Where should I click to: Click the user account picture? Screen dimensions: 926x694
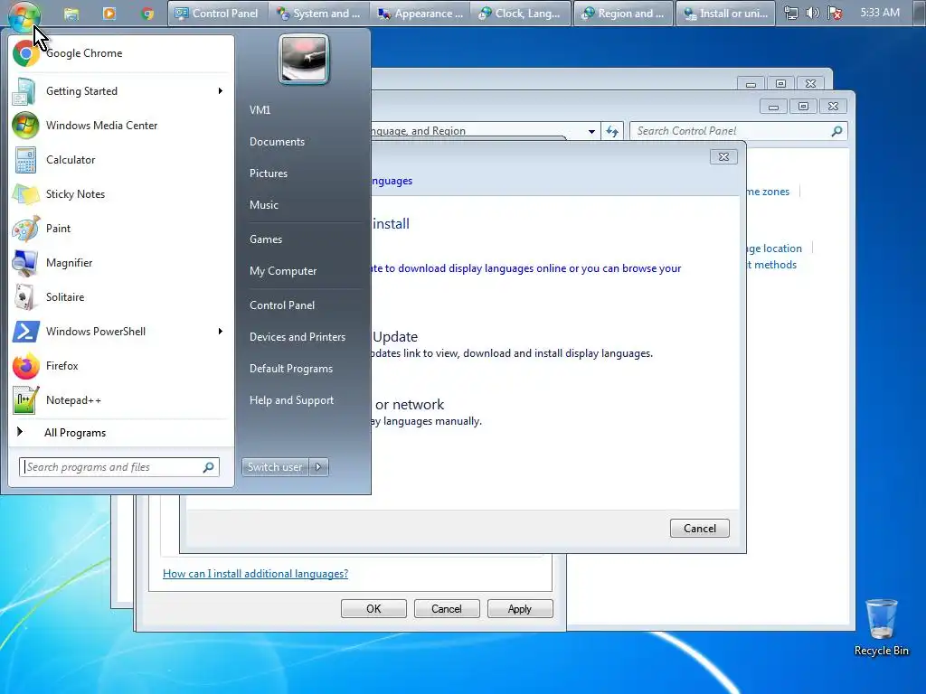304,59
